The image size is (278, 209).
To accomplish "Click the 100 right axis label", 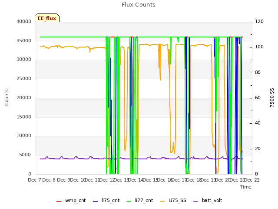I will tap(259, 47).
